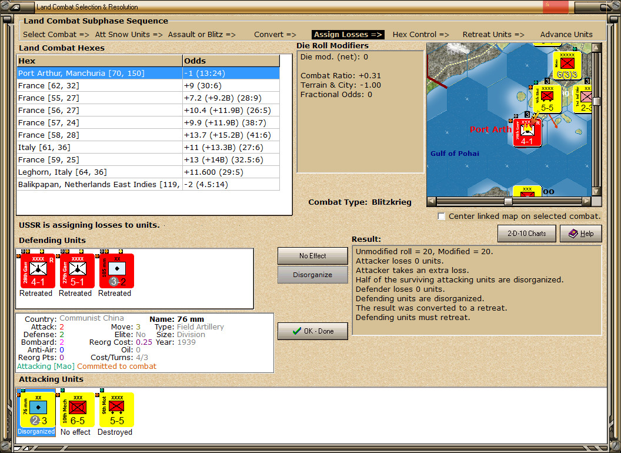Select the 28th Garr 4-1 defending unit
621x453 pixels.
coord(38,271)
